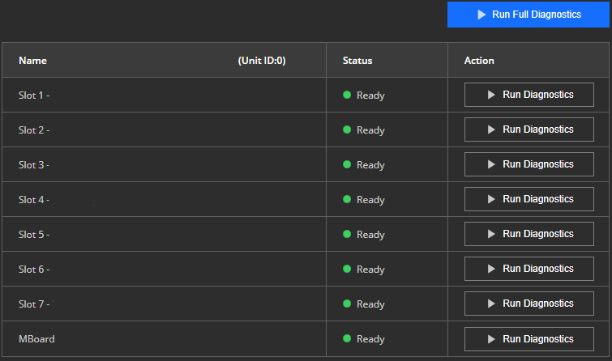This screenshot has width=612, height=361.
Task: Select the Name column header
Action: click(x=32, y=61)
